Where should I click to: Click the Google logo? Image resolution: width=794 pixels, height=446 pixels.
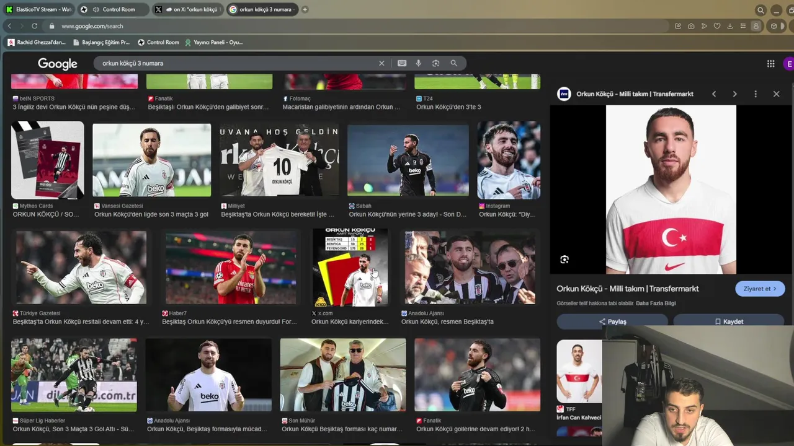(58, 64)
